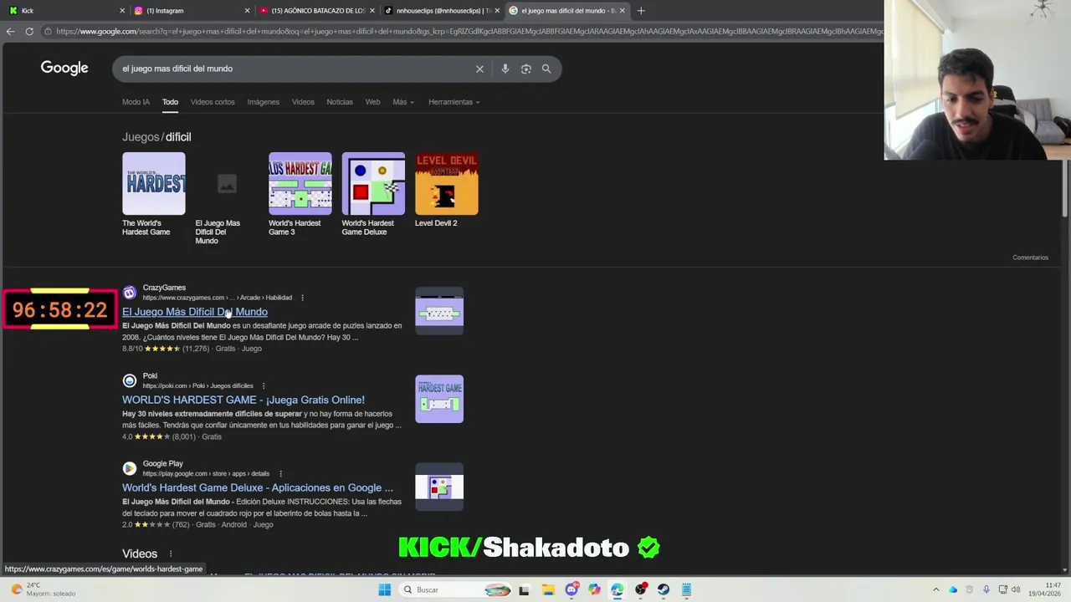This screenshot has width=1071, height=602.
Task: Open Level Devil 2 game card
Action: (446, 190)
